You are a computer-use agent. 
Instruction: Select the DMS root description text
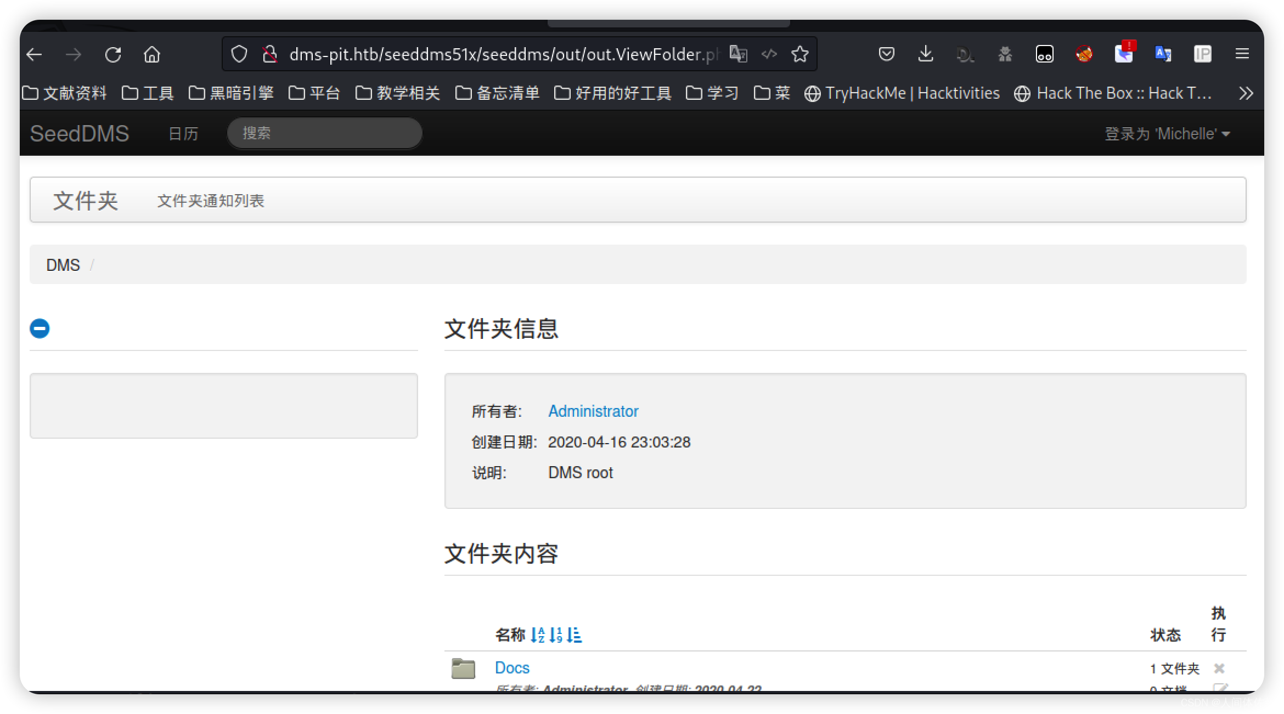pos(581,472)
